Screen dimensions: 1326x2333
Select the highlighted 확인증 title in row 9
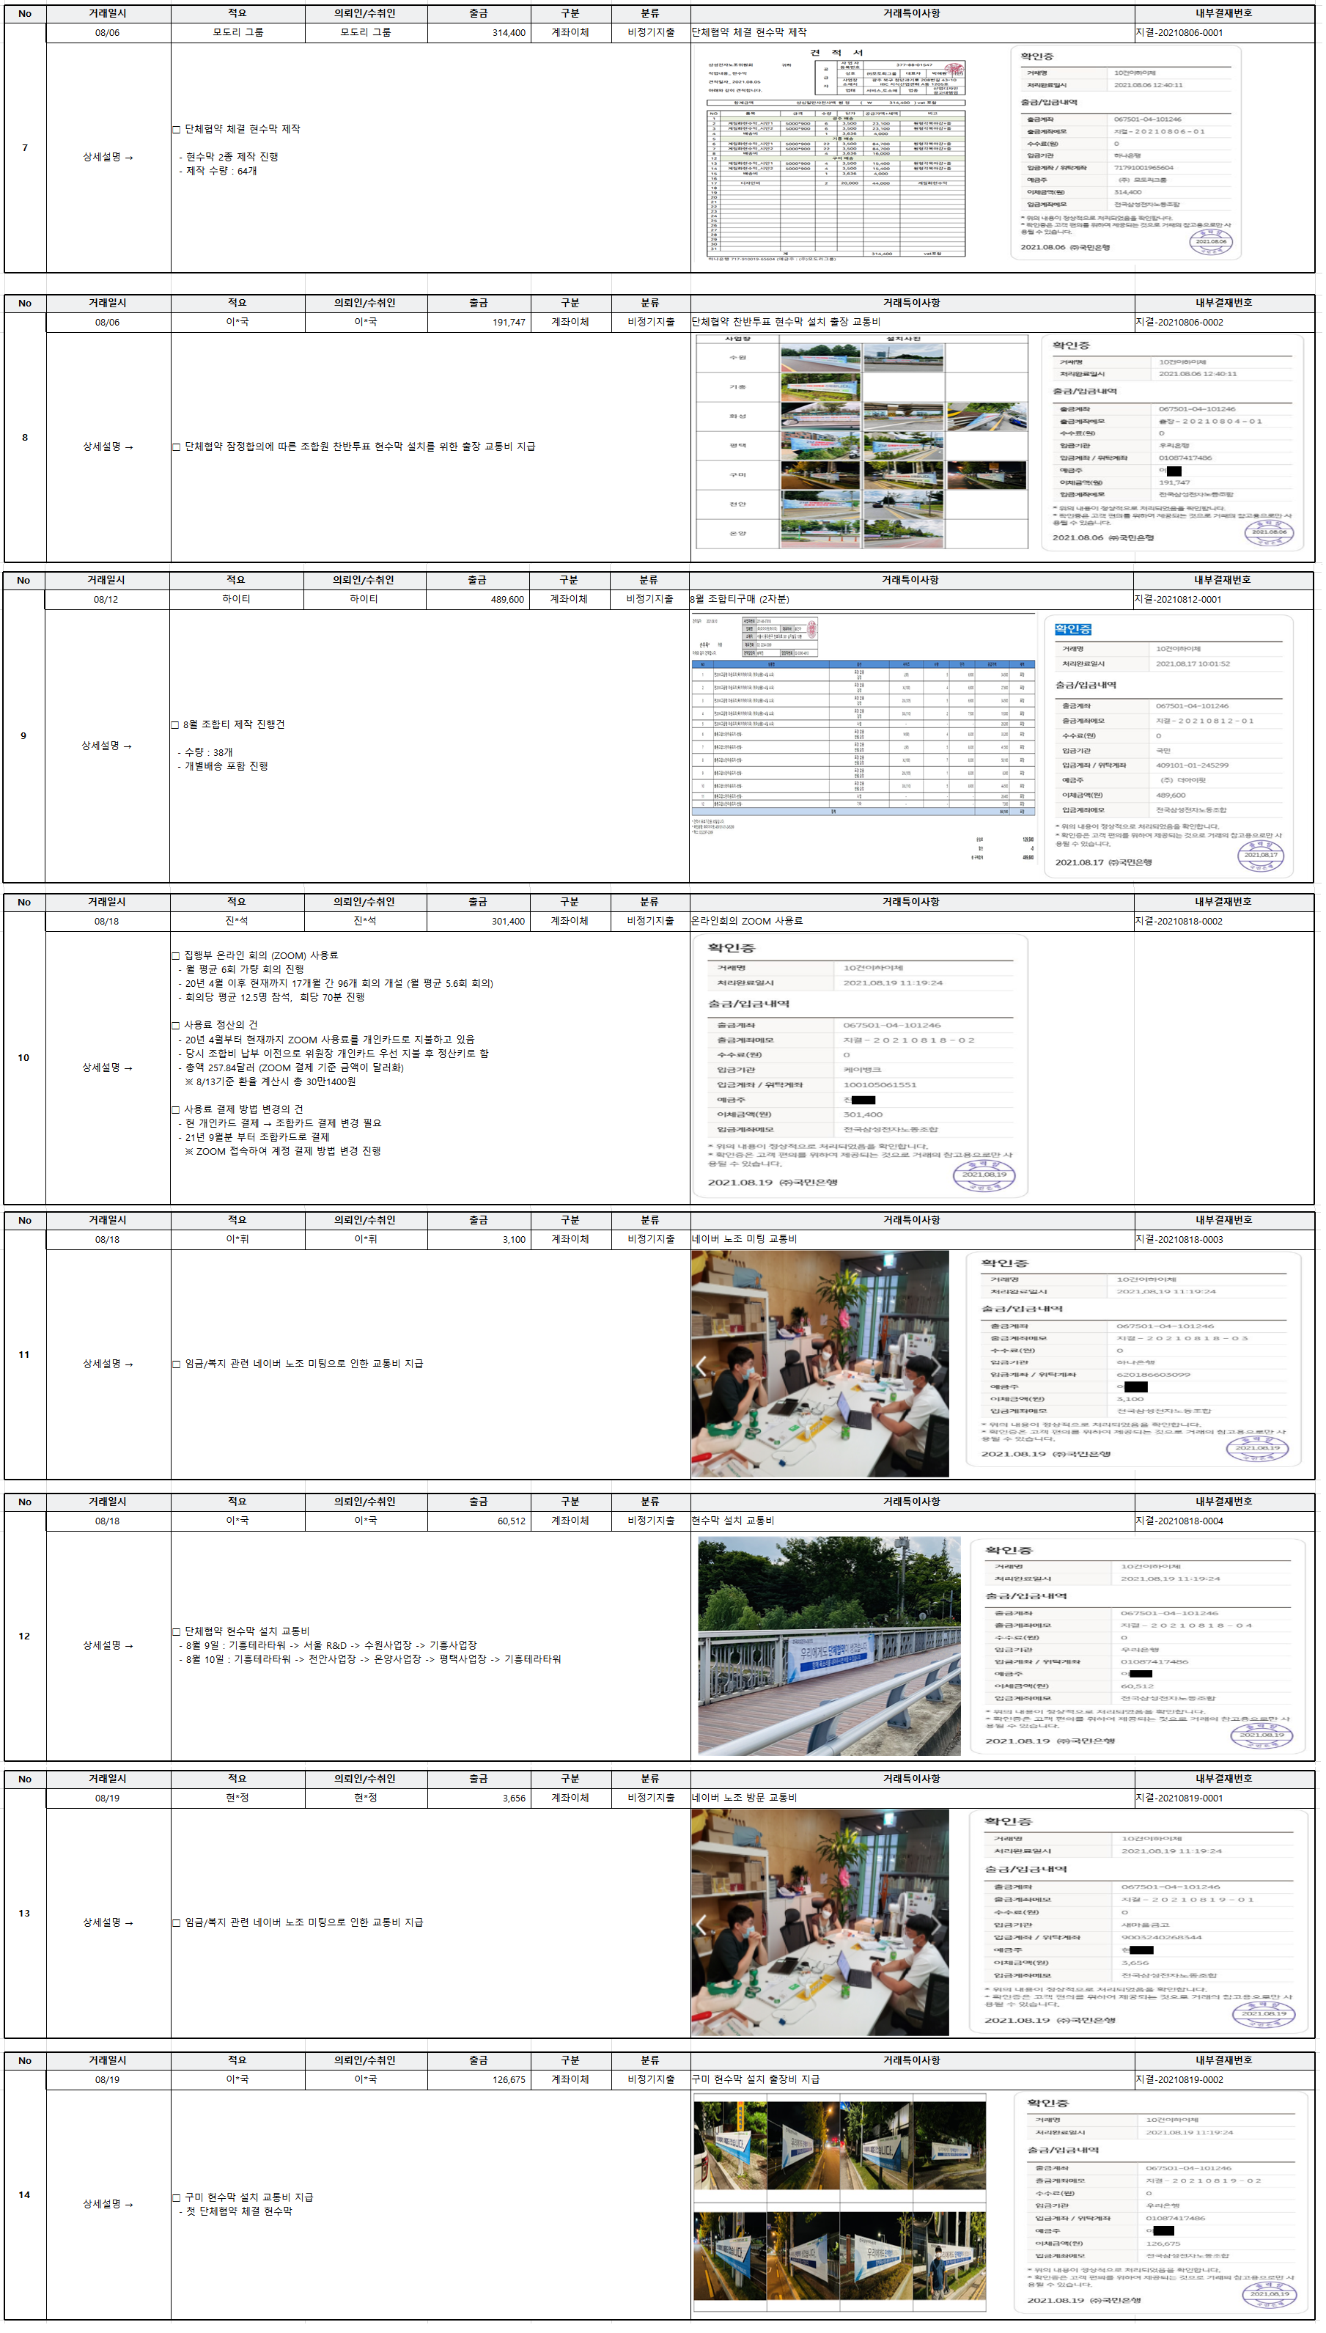pos(1073,630)
